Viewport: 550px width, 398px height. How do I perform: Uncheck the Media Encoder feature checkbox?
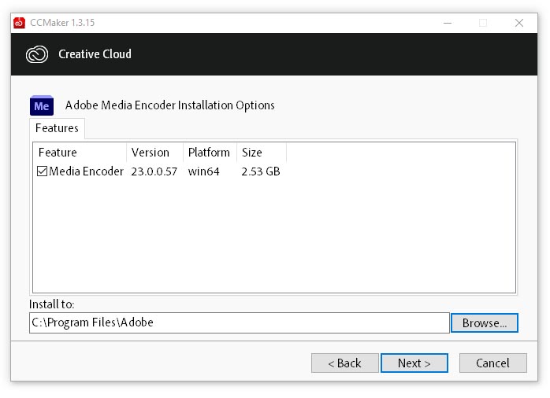[x=42, y=171]
